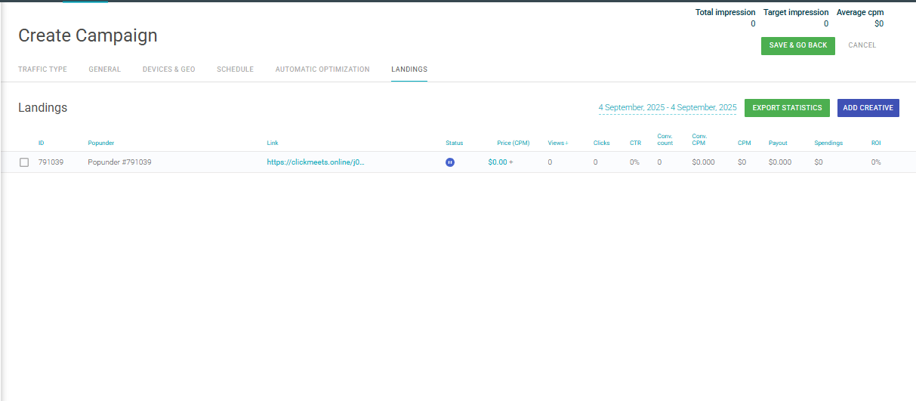The height and width of the screenshot is (401, 916).
Task: Edit the $0.00 price value
Action: point(497,162)
